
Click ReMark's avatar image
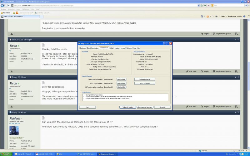[x=14, y=131]
